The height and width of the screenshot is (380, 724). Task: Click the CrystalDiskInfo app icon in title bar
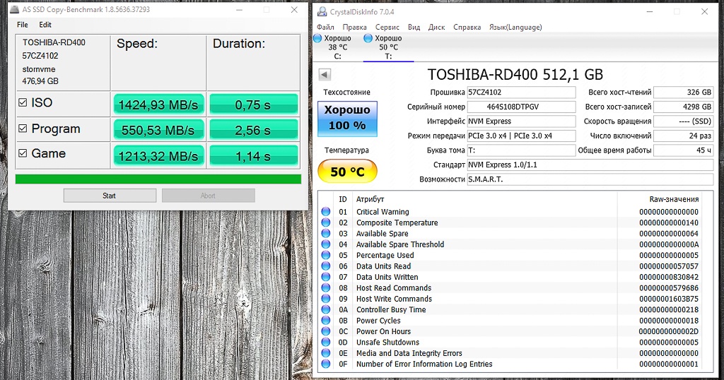[321, 11]
